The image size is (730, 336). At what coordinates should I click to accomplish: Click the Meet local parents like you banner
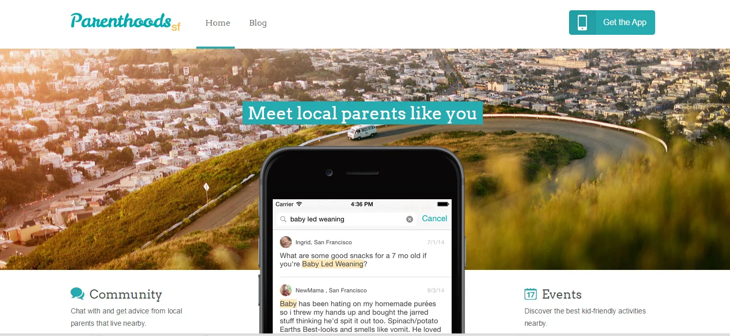(362, 113)
